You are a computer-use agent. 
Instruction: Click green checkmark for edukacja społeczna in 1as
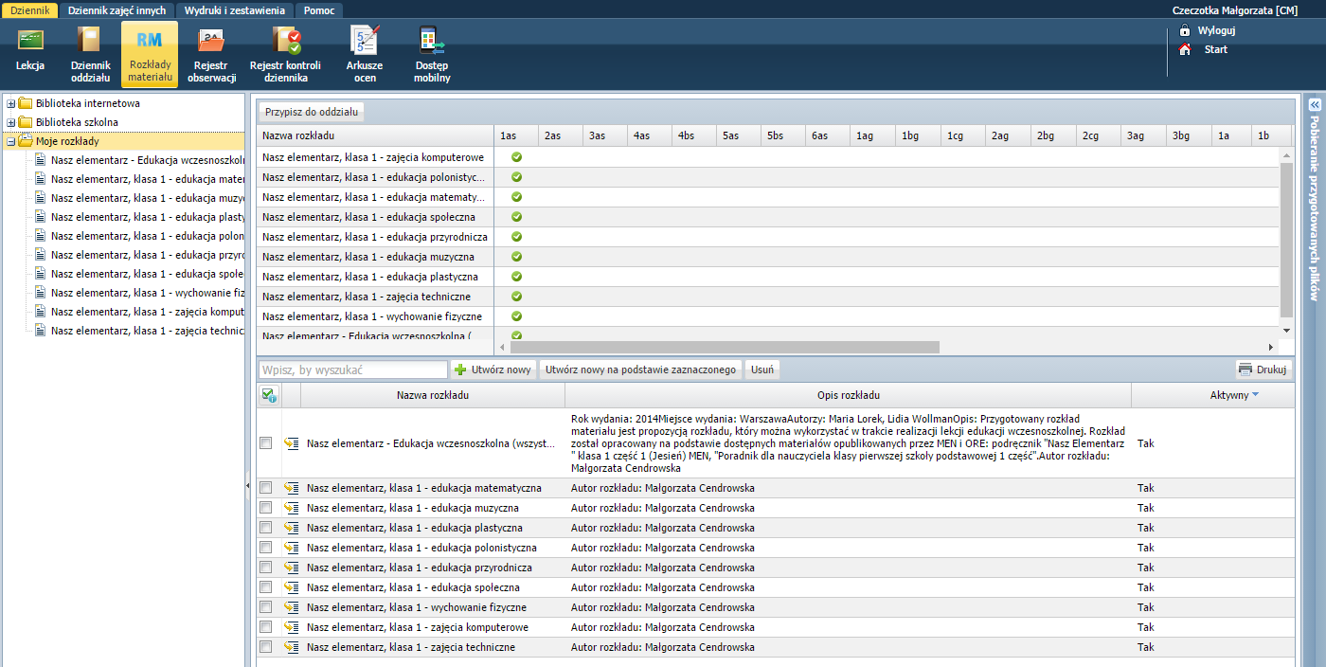[516, 217]
